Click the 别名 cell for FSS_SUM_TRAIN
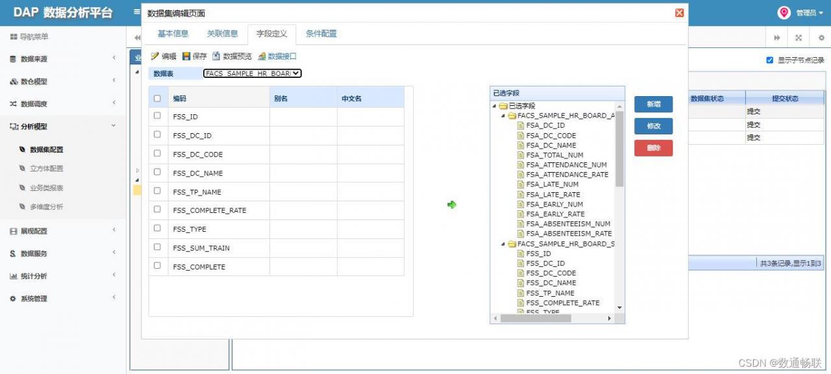This screenshot has height=374, width=831. pyautogui.click(x=303, y=248)
